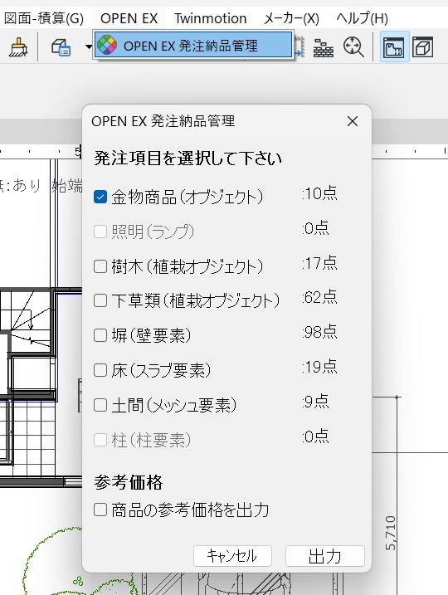Check 樹木(植栽オブジェクト) checkbox
This screenshot has width=448, height=595.
pyautogui.click(x=100, y=266)
